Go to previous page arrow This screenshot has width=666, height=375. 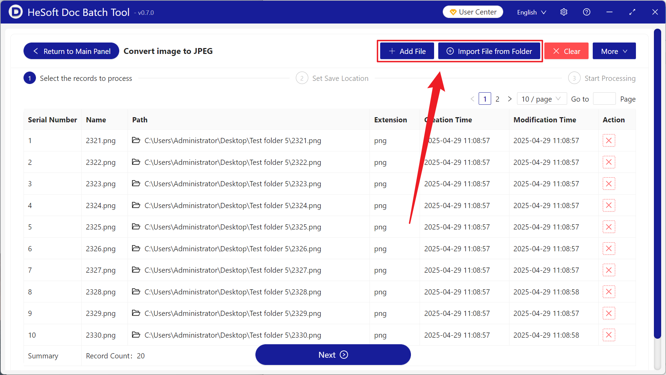(472, 99)
